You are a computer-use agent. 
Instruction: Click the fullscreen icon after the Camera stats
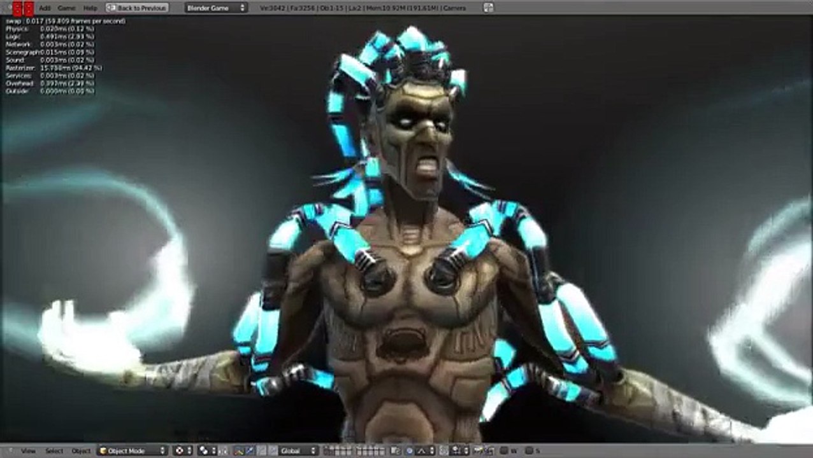[488, 8]
